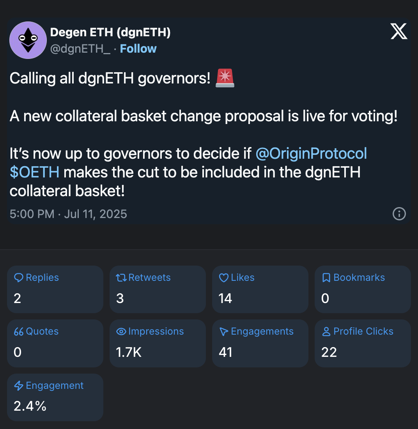This screenshot has width=418, height=429.
Task: Open the @OriginProtocol mention link
Action: pos(311,154)
